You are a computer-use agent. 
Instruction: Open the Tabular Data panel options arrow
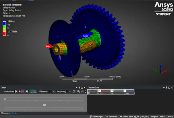[164, 88]
